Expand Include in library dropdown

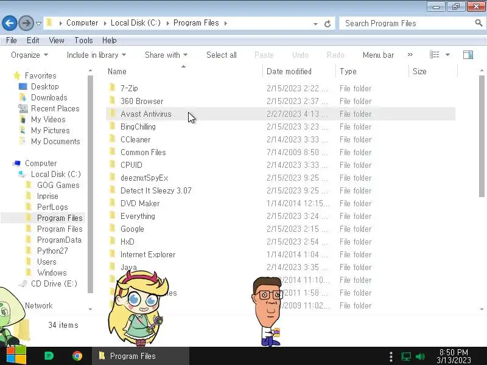pos(96,55)
